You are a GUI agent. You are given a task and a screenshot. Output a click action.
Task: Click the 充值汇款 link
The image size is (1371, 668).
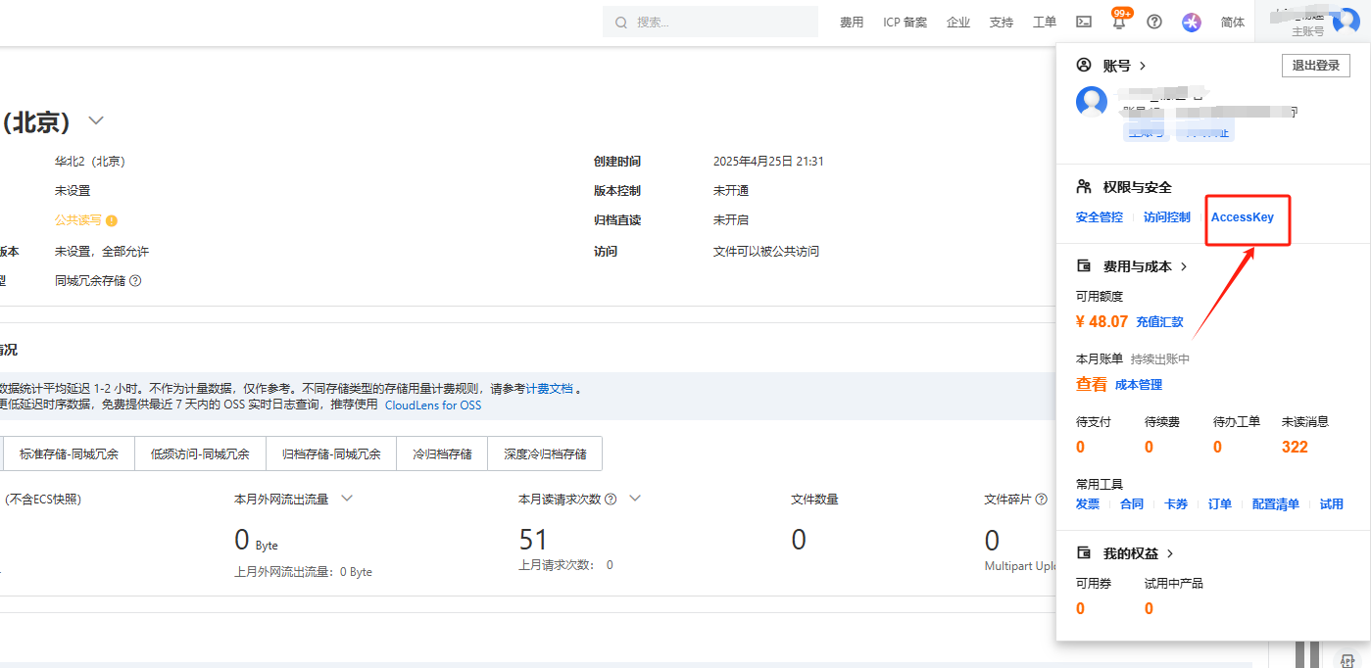click(x=1159, y=322)
